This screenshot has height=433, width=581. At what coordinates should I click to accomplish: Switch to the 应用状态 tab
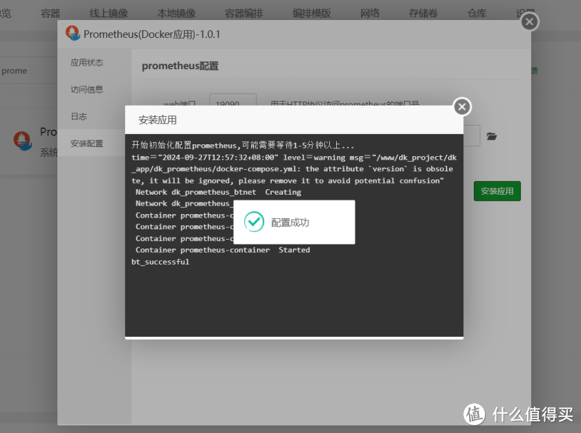(x=89, y=61)
